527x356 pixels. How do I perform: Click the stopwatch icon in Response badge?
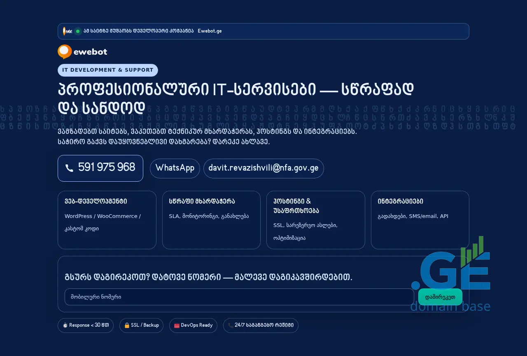tap(65, 326)
